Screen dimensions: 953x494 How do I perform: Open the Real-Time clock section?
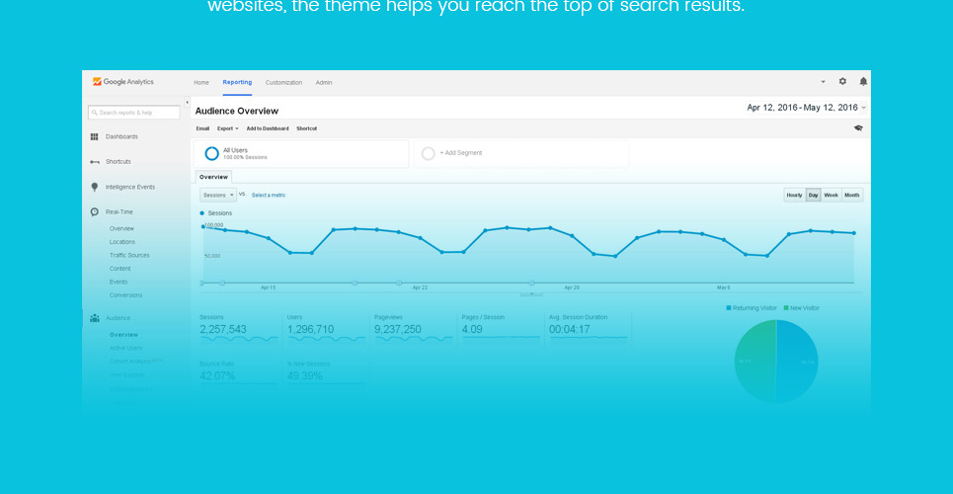119,211
